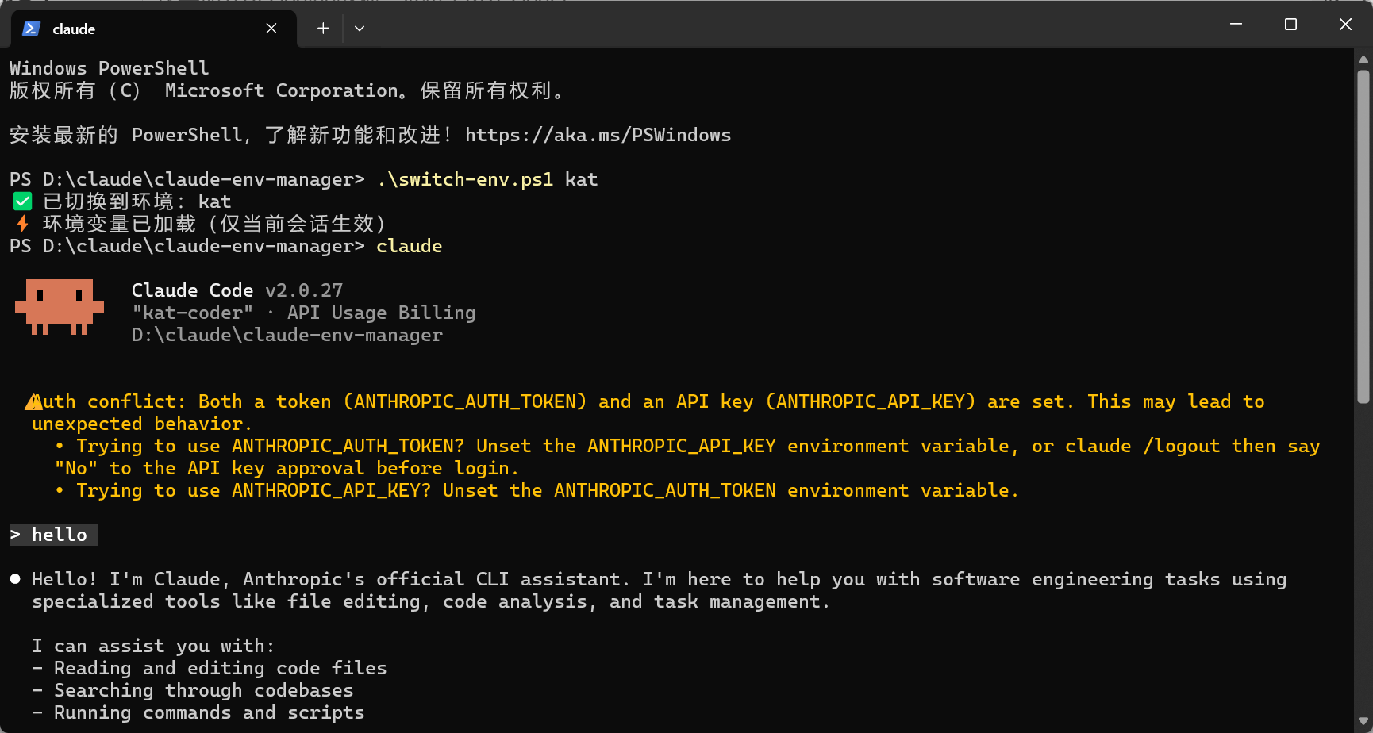The image size is (1373, 733).
Task: Click the highlighted switch-env.ps1 command text
Action: point(465,178)
